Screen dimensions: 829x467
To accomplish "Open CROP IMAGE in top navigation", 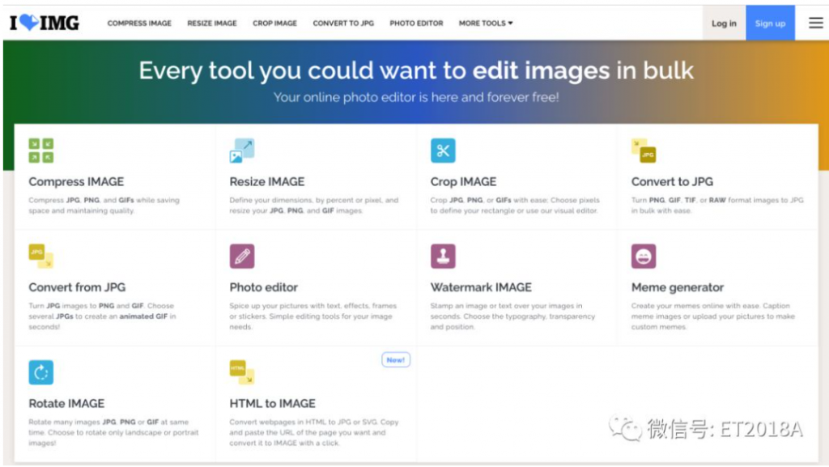I will [x=274, y=23].
